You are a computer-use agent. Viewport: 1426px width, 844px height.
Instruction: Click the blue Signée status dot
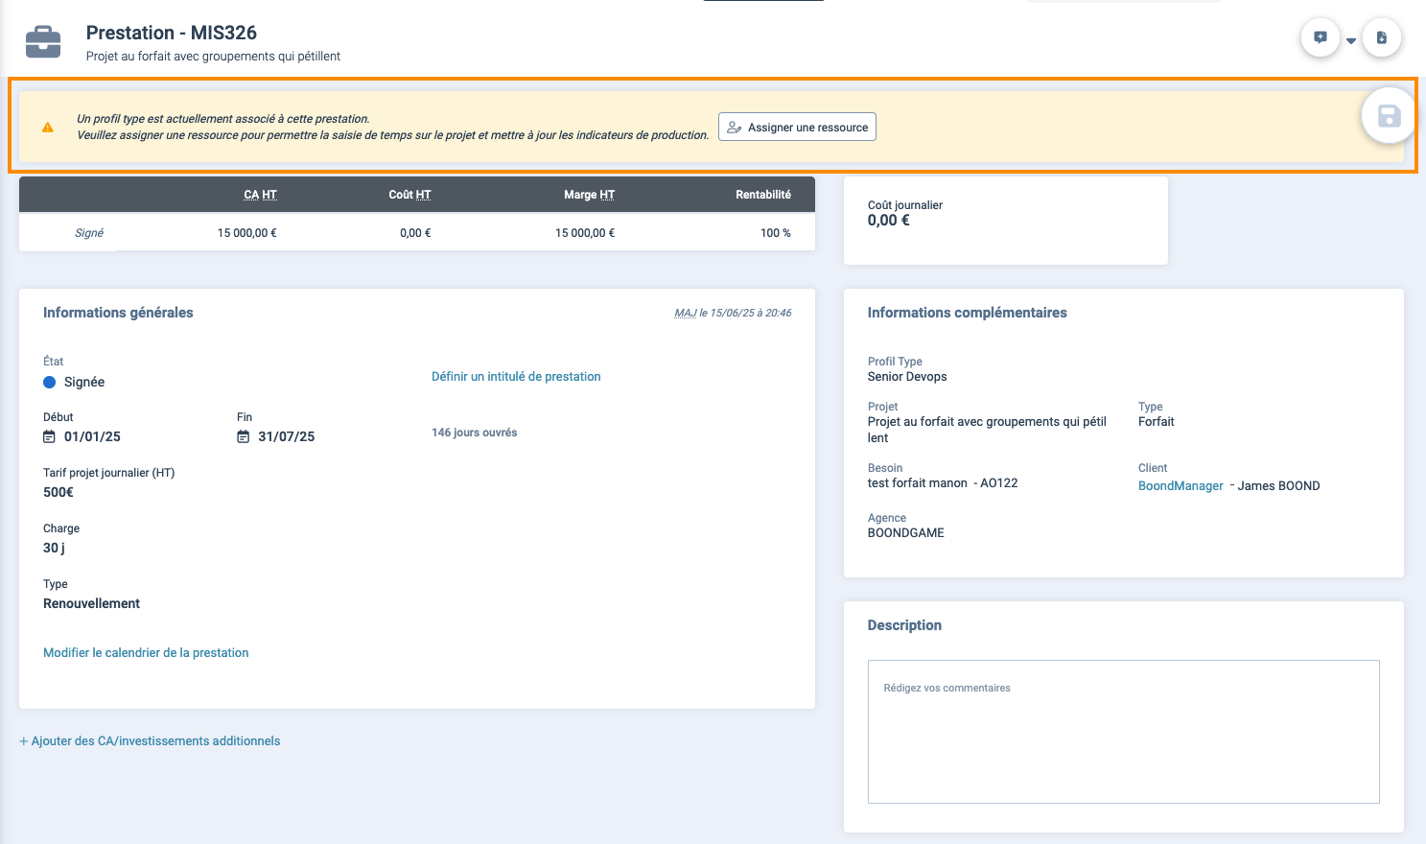[x=50, y=383]
